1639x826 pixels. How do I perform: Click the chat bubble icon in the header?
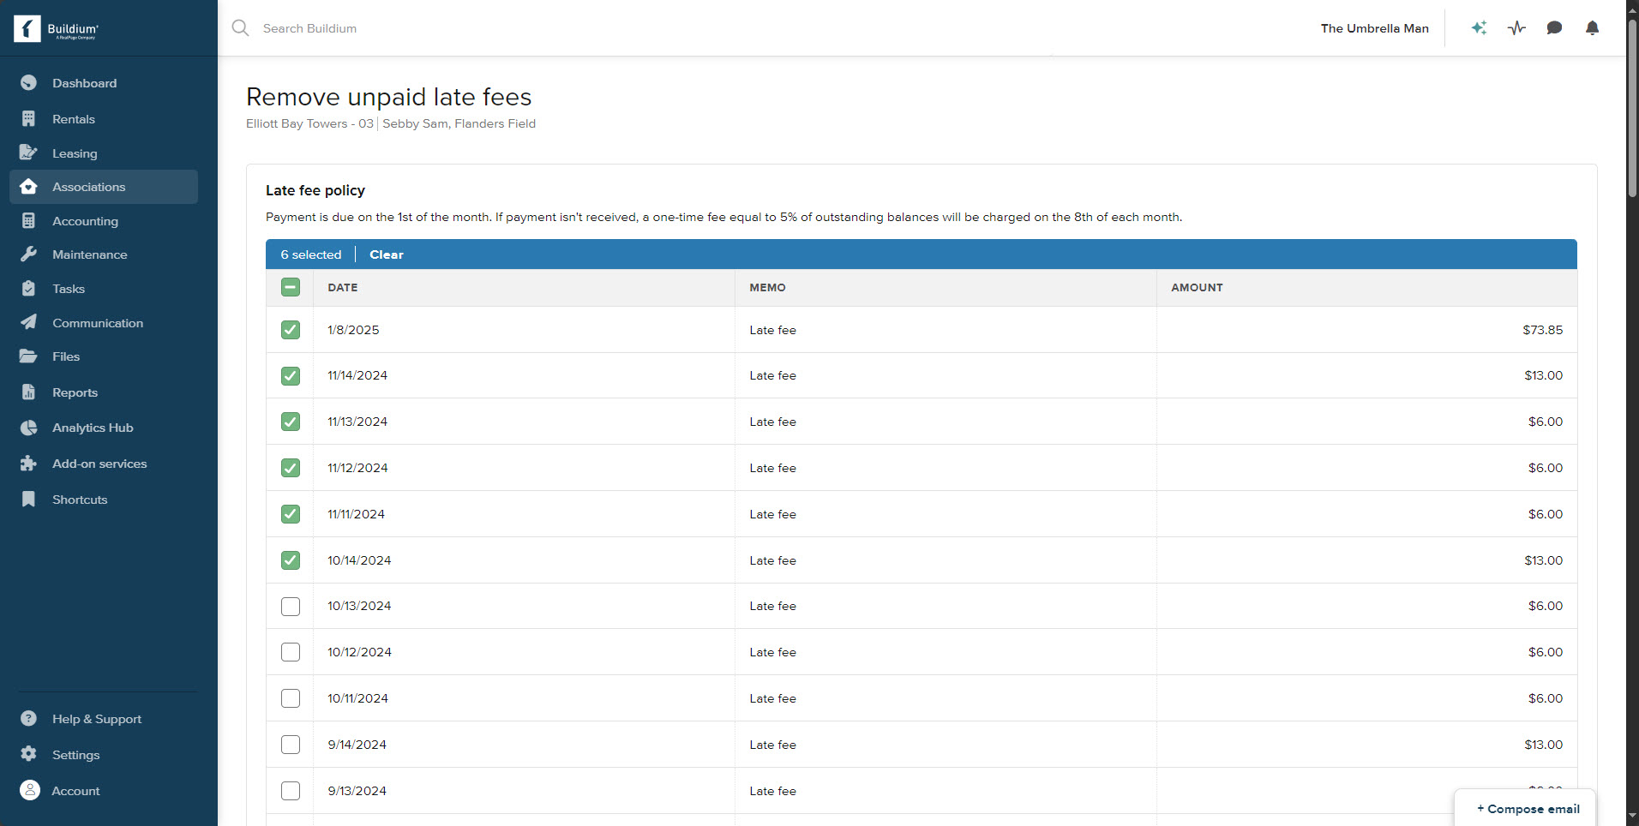(x=1553, y=28)
